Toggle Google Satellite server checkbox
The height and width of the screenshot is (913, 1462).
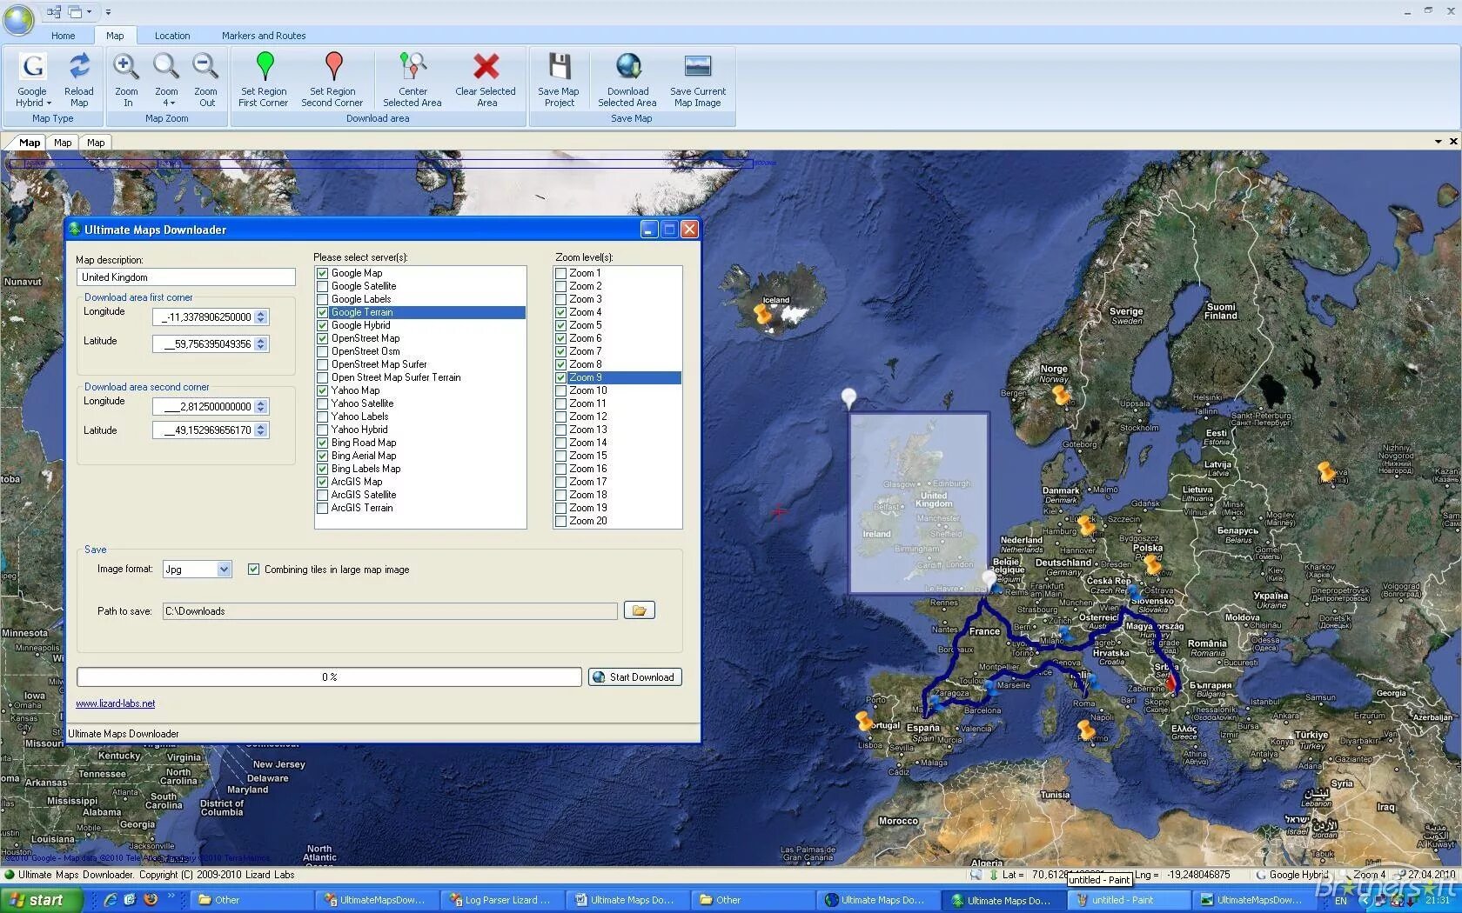click(x=323, y=286)
